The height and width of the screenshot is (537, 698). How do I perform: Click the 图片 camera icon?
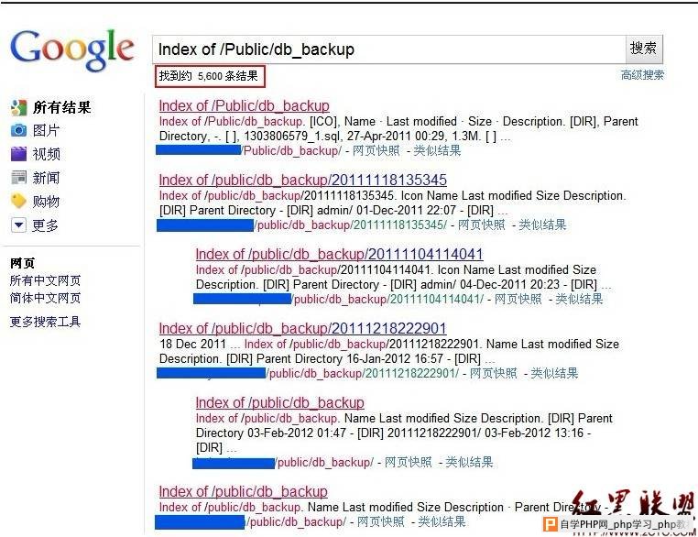18,130
